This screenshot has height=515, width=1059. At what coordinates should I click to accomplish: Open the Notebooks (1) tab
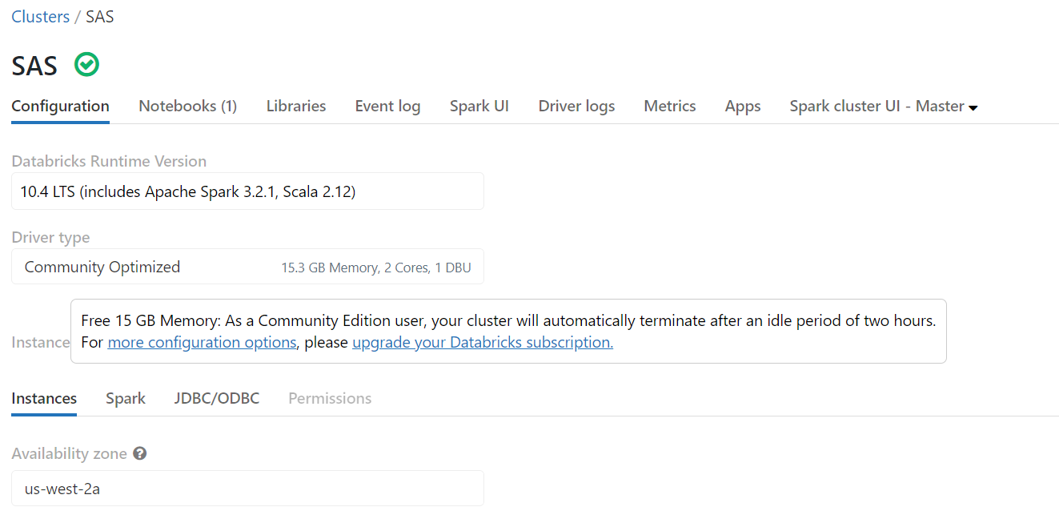(187, 106)
